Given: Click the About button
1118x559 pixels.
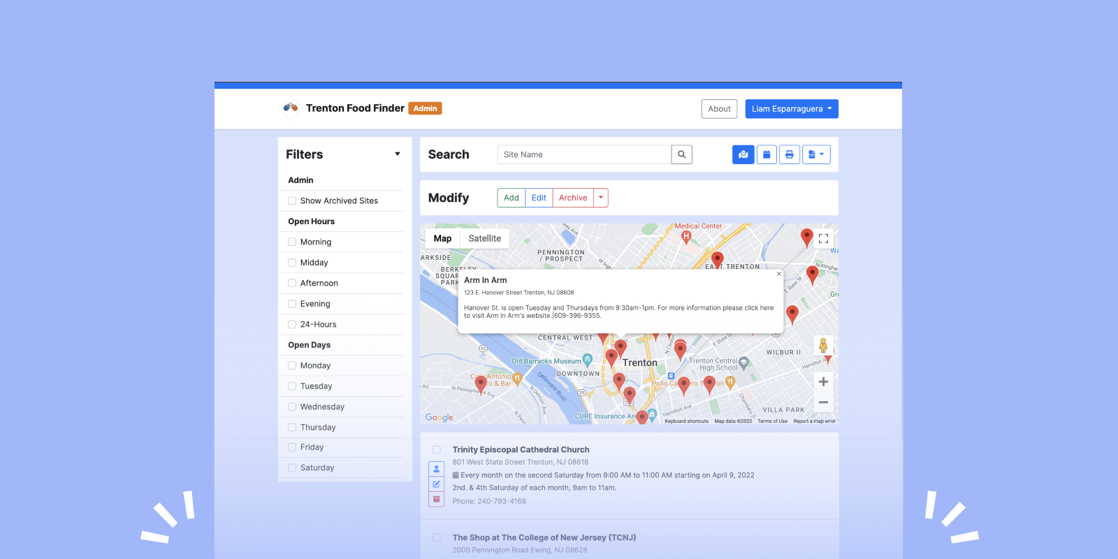Looking at the screenshot, I should (x=719, y=109).
